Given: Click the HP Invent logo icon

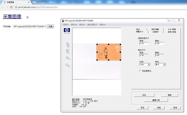Looking at the screenshot, I should (x=66, y=31).
